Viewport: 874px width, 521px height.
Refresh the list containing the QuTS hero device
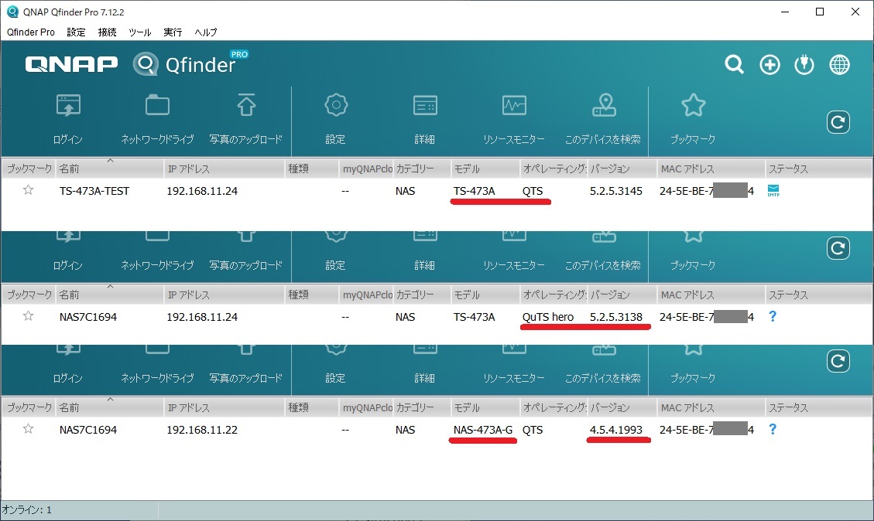coord(838,248)
